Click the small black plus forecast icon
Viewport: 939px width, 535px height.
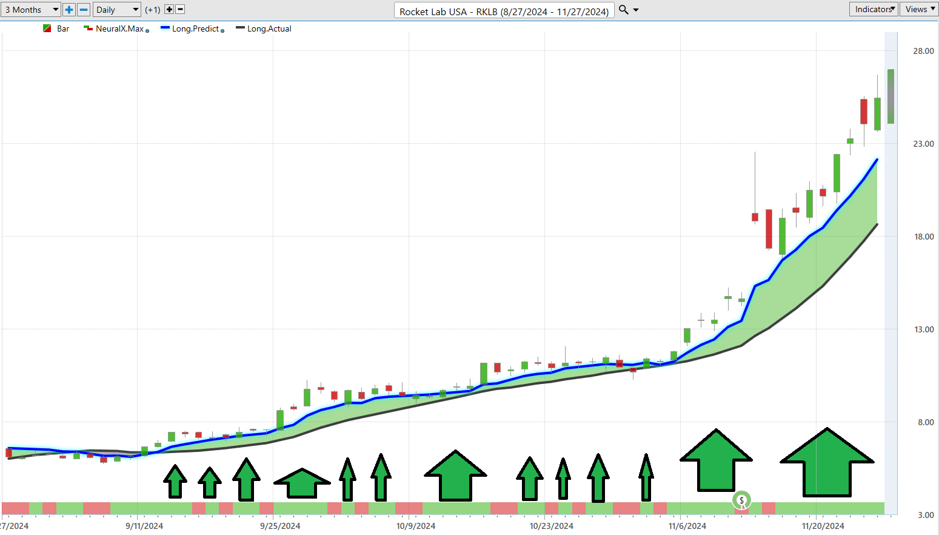(x=169, y=10)
